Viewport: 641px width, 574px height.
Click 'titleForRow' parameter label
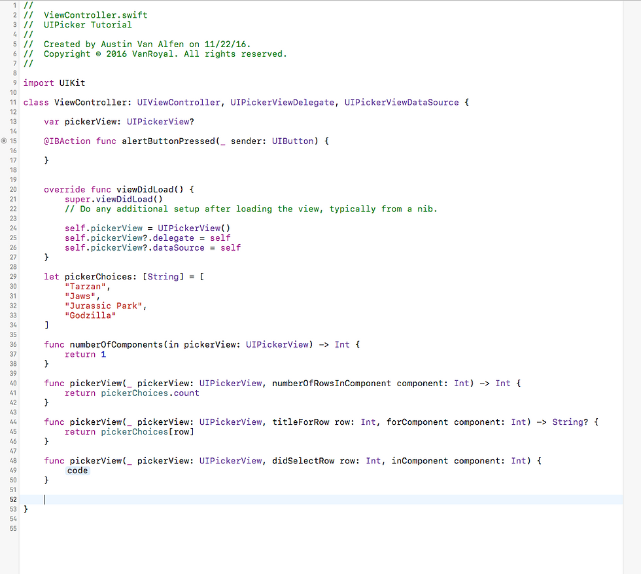(300, 422)
